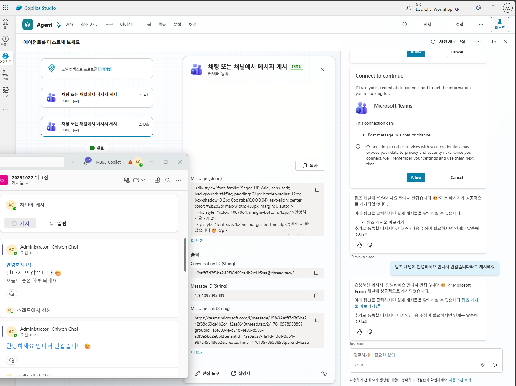Click 편집 도구 button
The image size is (516, 386).
pyautogui.click(x=207, y=374)
